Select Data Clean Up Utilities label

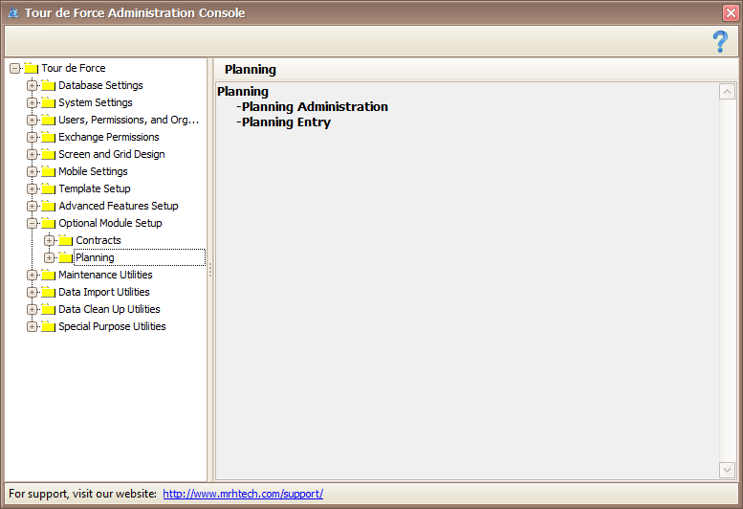(109, 309)
